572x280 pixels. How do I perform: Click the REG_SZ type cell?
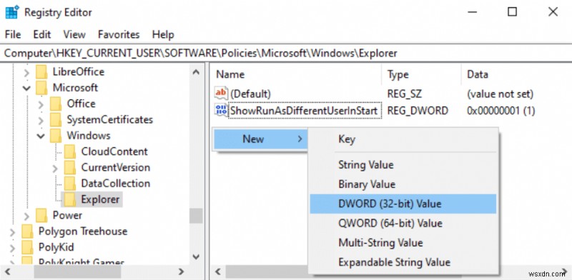pos(404,94)
